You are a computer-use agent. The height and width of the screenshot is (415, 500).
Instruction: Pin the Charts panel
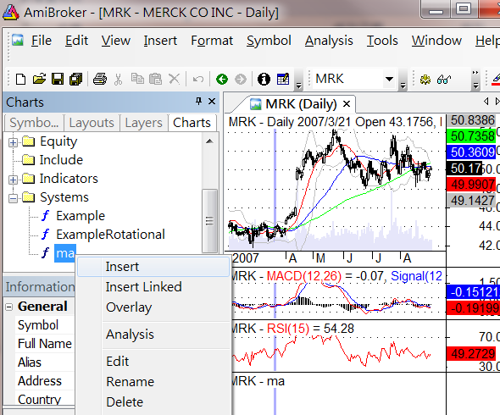198,102
